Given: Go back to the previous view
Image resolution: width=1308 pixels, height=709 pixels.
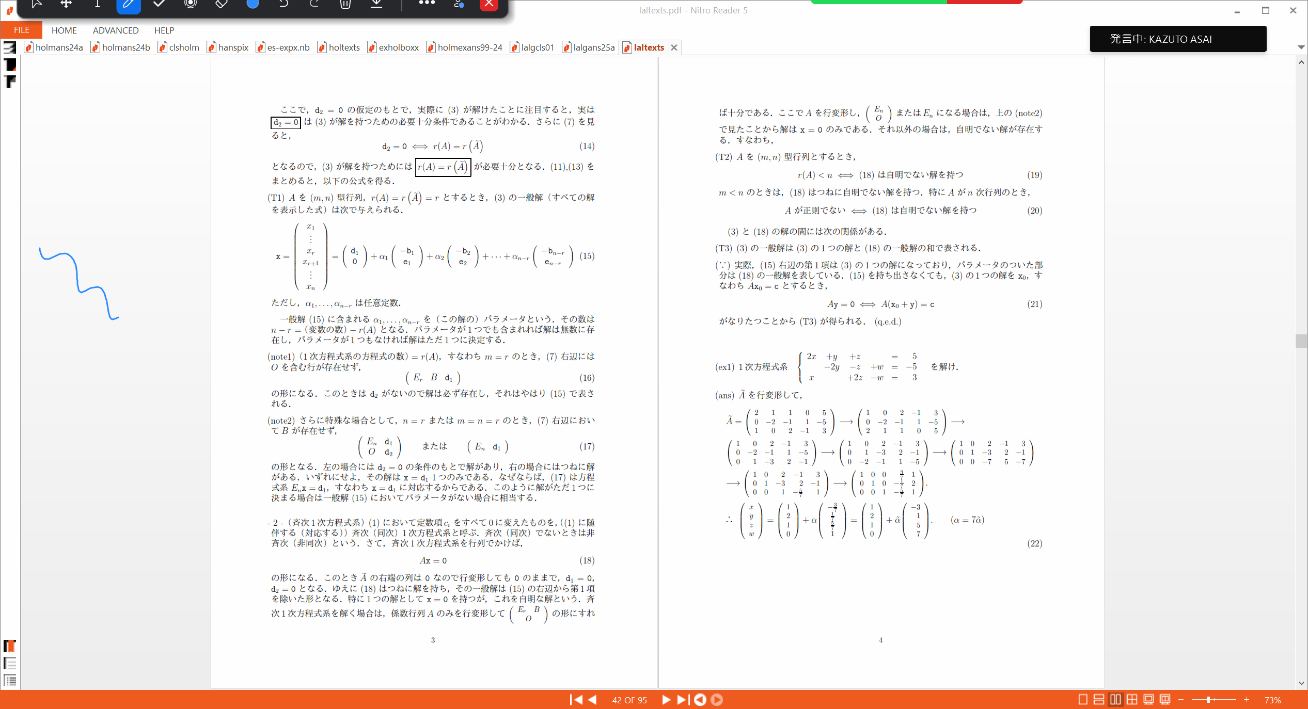Looking at the screenshot, I should click(700, 700).
